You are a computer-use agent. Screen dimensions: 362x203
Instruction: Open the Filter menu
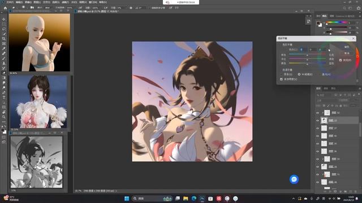pos(66,2)
